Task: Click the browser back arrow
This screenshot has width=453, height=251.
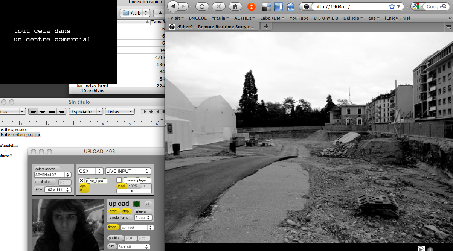Action: click(173, 6)
